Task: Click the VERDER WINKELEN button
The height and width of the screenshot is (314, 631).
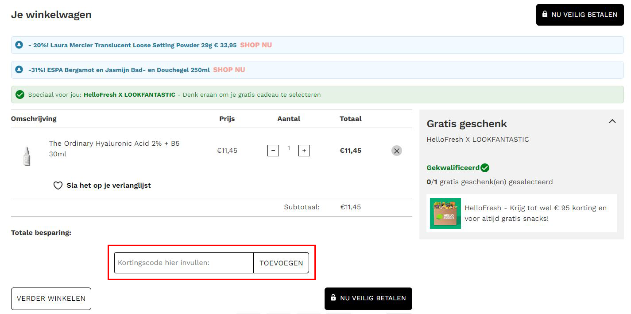Action: tap(50, 299)
